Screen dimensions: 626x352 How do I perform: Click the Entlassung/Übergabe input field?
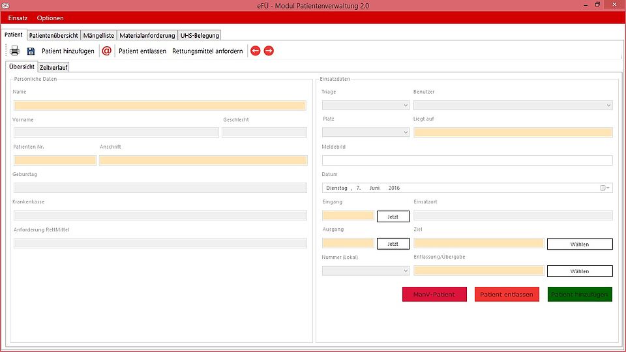click(479, 271)
